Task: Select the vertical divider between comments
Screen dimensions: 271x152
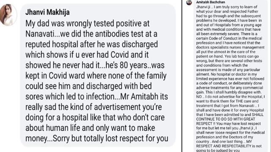Action: [x=182, y=76]
